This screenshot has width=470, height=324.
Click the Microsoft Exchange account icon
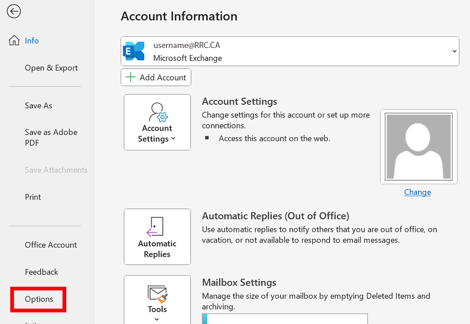tap(134, 51)
